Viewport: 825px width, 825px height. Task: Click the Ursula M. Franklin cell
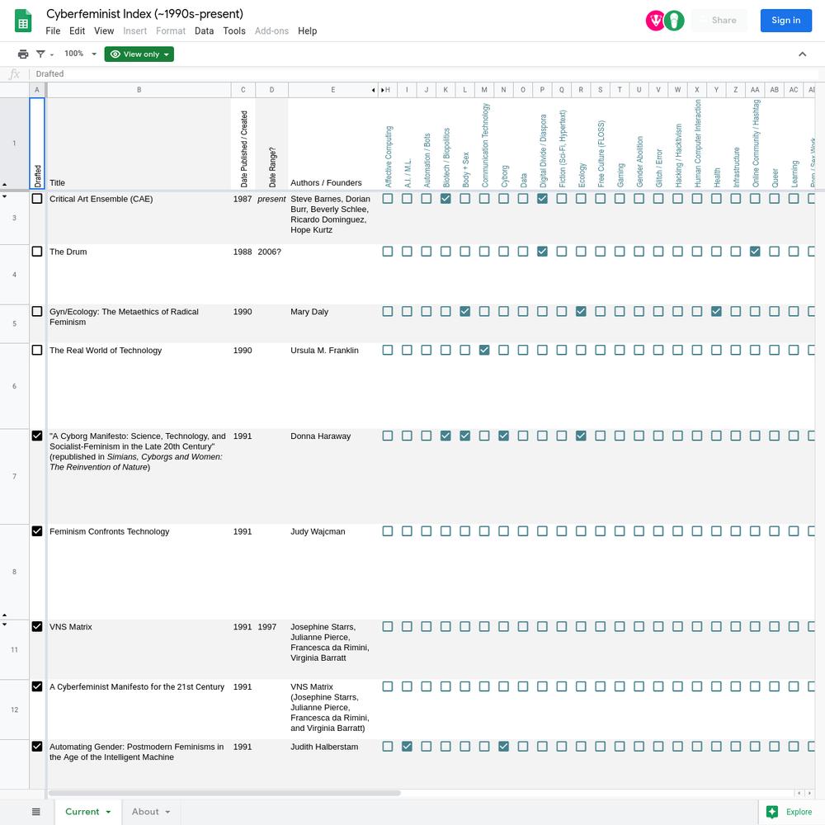point(332,385)
